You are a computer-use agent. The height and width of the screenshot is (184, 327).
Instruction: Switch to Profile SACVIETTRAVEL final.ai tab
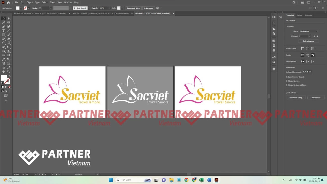click(40, 13)
